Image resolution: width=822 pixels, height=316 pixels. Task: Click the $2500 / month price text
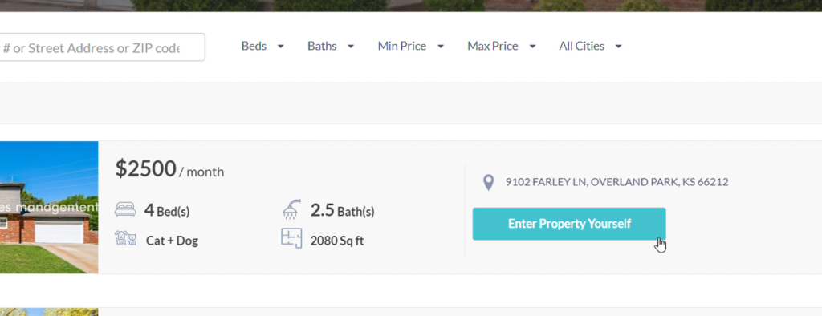click(x=169, y=169)
